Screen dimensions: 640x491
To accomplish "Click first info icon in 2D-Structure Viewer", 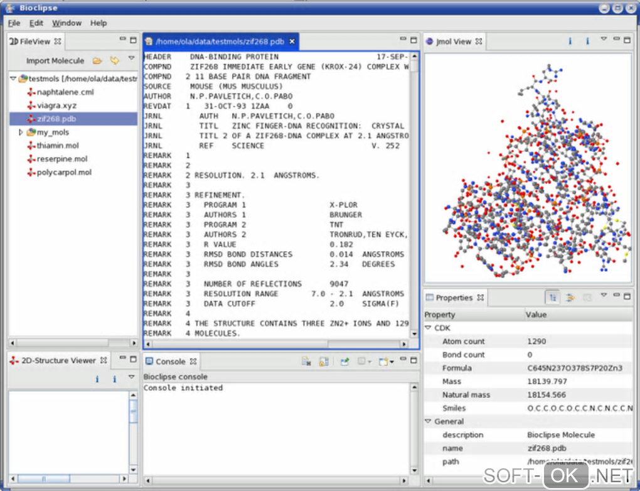I will pyautogui.click(x=97, y=379).
